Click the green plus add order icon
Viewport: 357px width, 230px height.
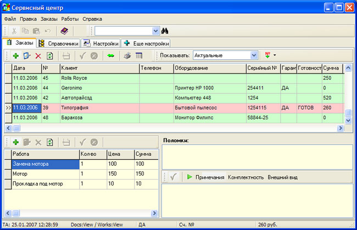coord(16,55)
